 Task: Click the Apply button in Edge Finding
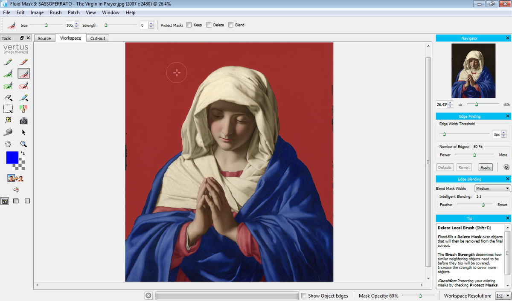point(485,167)
